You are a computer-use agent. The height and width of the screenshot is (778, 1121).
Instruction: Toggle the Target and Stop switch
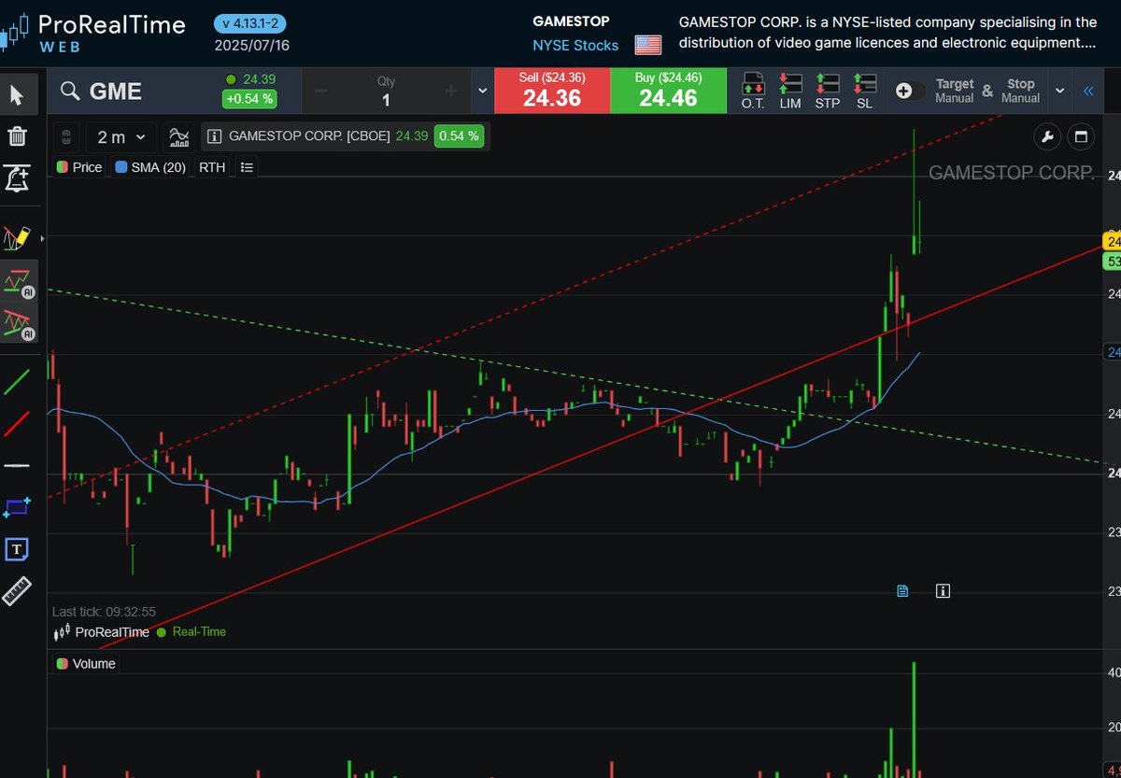911,91
